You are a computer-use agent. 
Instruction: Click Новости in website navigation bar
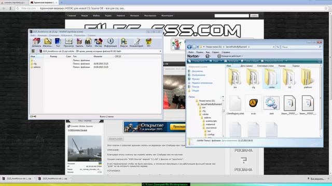[121, 16]
